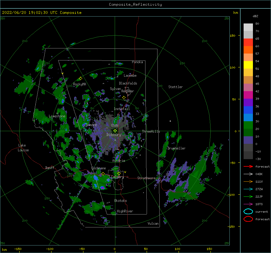This screenshot has width=271, height=253.
Task: Click the Vulcan label
Action: coord(153,224)
